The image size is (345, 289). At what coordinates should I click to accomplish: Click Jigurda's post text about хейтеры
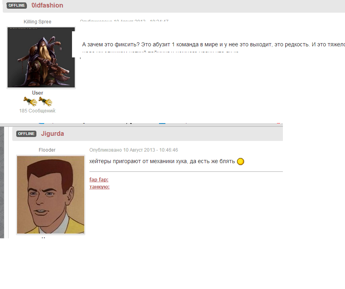coord(162,162)
